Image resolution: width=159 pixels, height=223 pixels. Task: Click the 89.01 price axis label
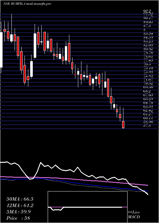[148, 22]
